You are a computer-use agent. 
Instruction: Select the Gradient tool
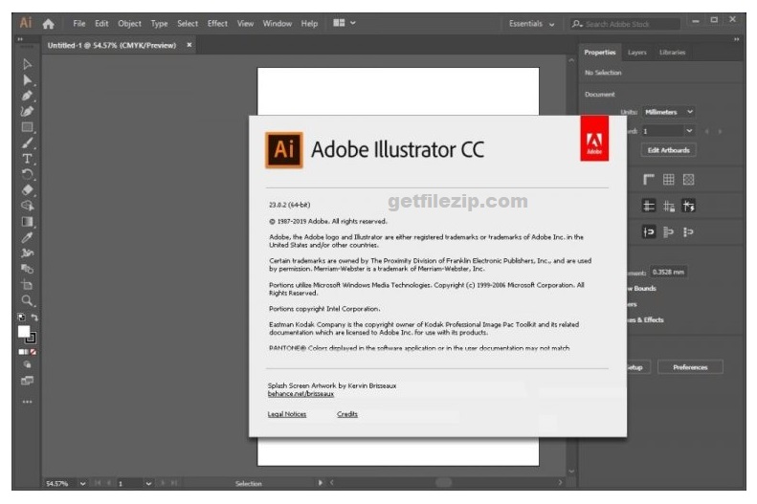pyautogui.click(x=27, y=221)
